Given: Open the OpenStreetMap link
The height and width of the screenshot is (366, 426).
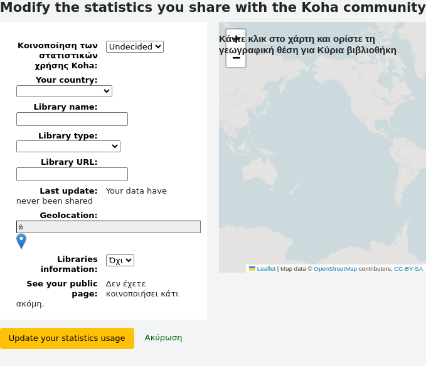Looking at the screenshot, I should [335, 269].
